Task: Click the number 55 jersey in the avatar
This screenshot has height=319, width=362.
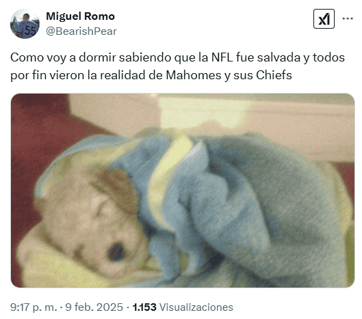Action: pyautogui.click(x=30, y=30)
